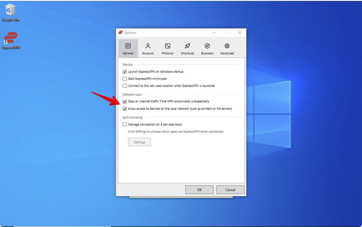The image size is (362, 227).
Task: Enable Manage connection on a per-app basis
Action: coord(125,125)
